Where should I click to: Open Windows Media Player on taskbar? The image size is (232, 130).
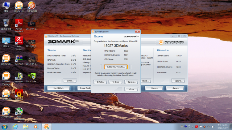36,127
